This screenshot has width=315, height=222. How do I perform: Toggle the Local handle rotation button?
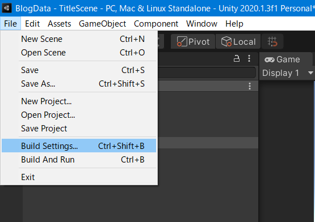point(238,41)
